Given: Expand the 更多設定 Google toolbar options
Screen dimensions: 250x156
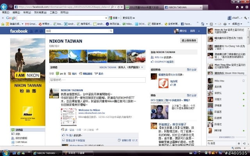Looking at the screenshot, I should 129,18.
